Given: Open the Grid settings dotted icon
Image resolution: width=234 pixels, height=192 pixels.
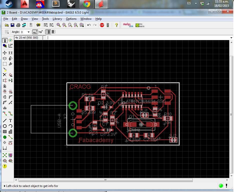Looking at the screenshot, I should click(6, 32).
